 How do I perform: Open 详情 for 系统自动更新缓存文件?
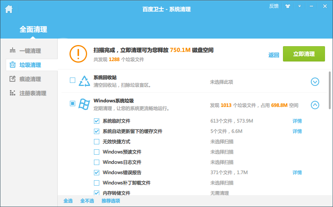pos(297,131)
